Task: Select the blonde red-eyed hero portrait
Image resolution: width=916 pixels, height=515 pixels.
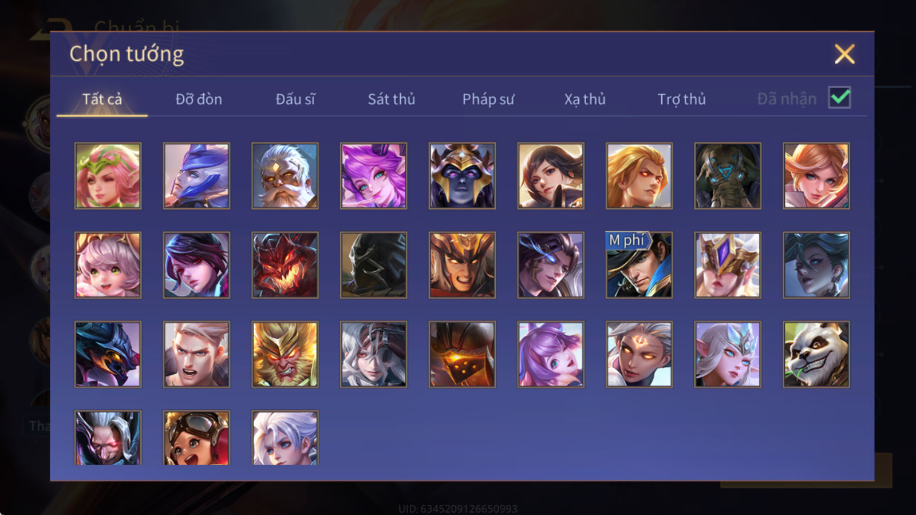Action: click(639, 176)
